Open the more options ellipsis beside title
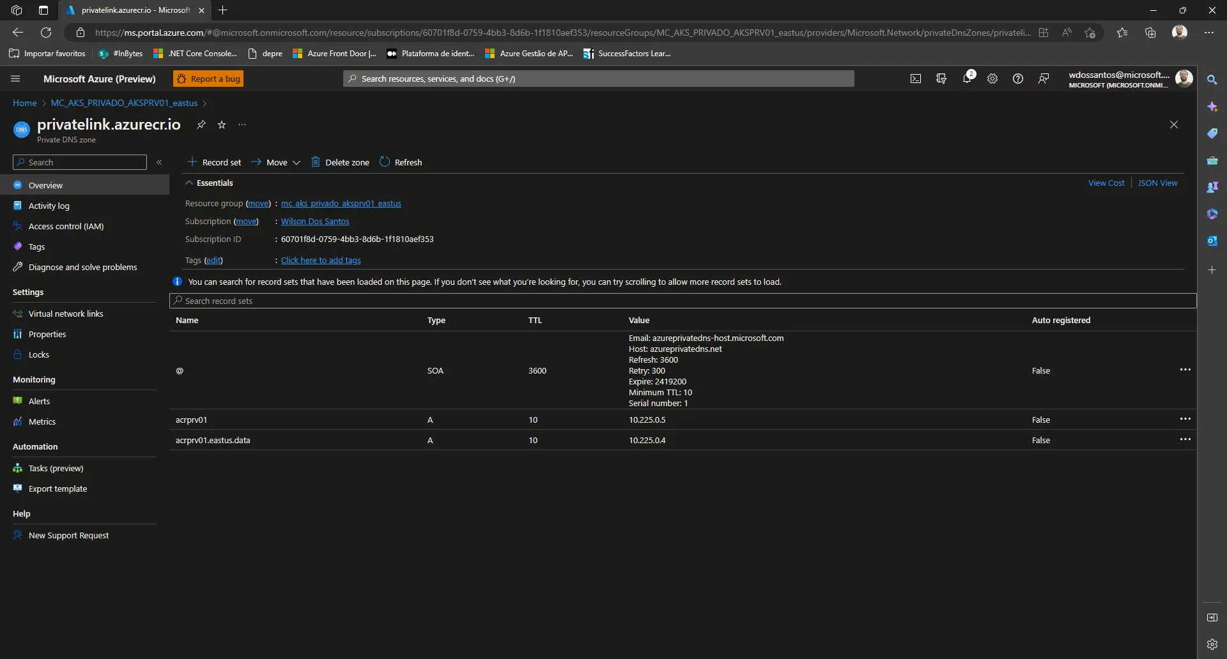 coord(242,125)
